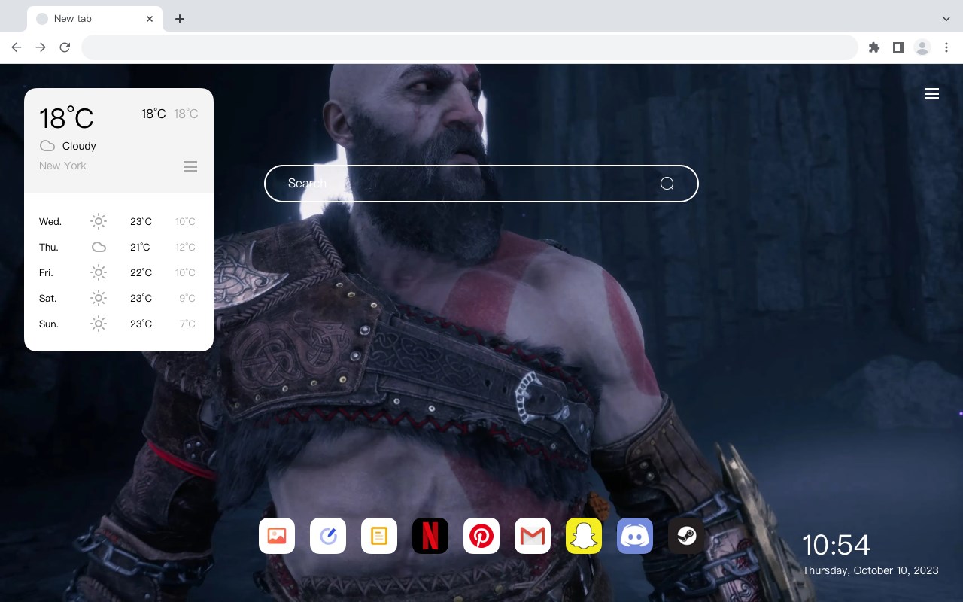Click the current 18°C large temperature
Screen dimensions: 963x602
click(66, 118)
